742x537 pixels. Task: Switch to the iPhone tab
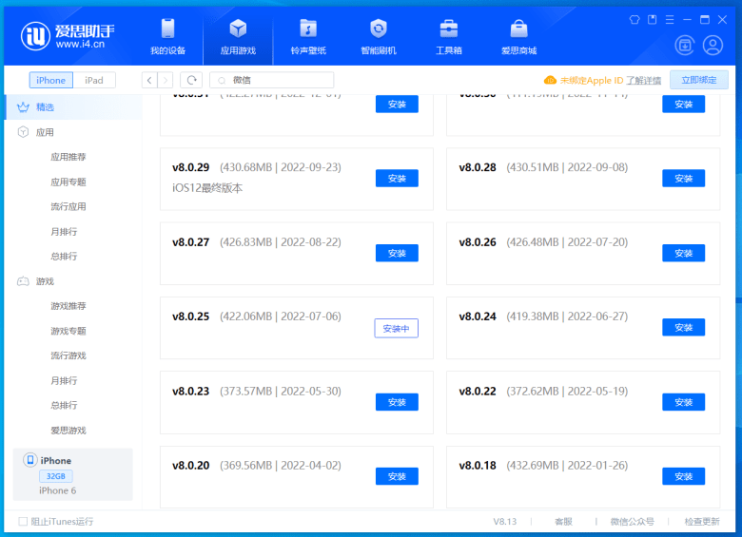point(51,81)
